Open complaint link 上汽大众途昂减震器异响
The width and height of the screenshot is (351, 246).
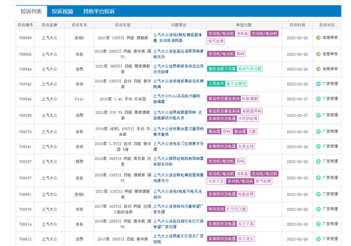point(178,115)
